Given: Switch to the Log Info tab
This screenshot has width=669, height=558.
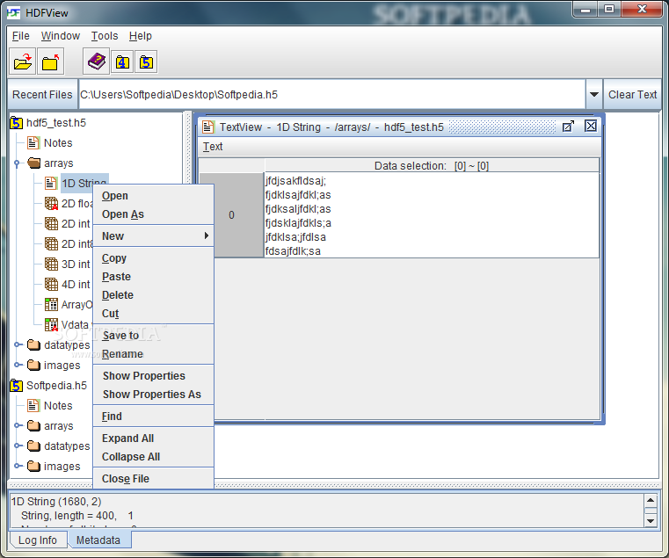Looking at the screenshot, I should click(38, 540).
